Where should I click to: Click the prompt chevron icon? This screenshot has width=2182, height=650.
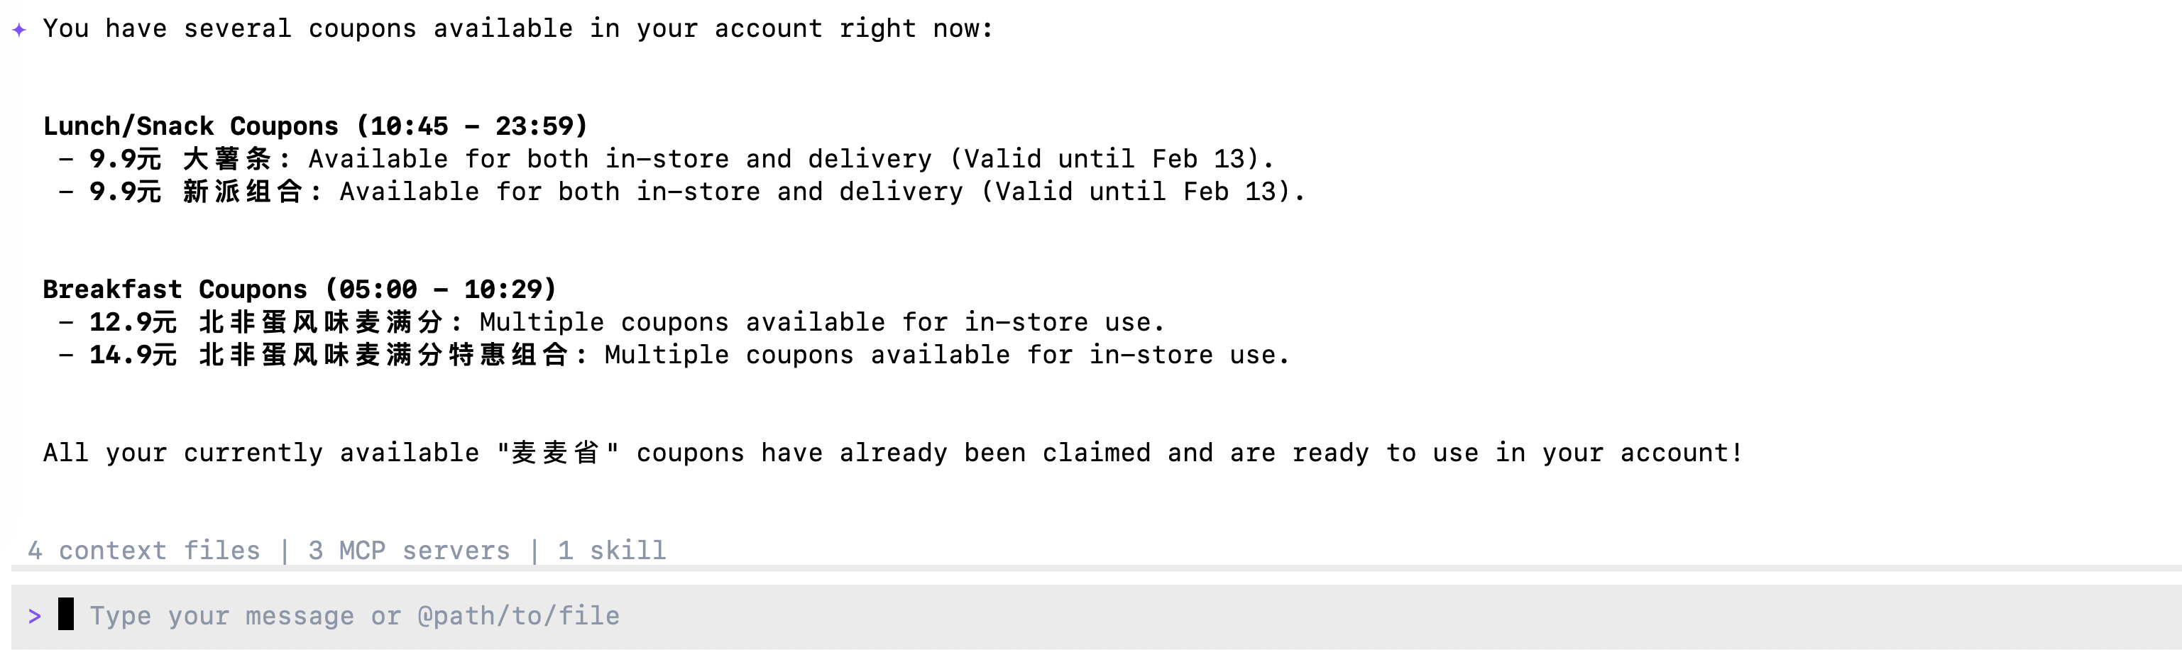(x=35, y=616)
